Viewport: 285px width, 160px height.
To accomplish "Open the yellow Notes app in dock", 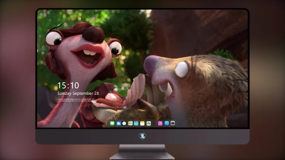I will click(142, 124).
